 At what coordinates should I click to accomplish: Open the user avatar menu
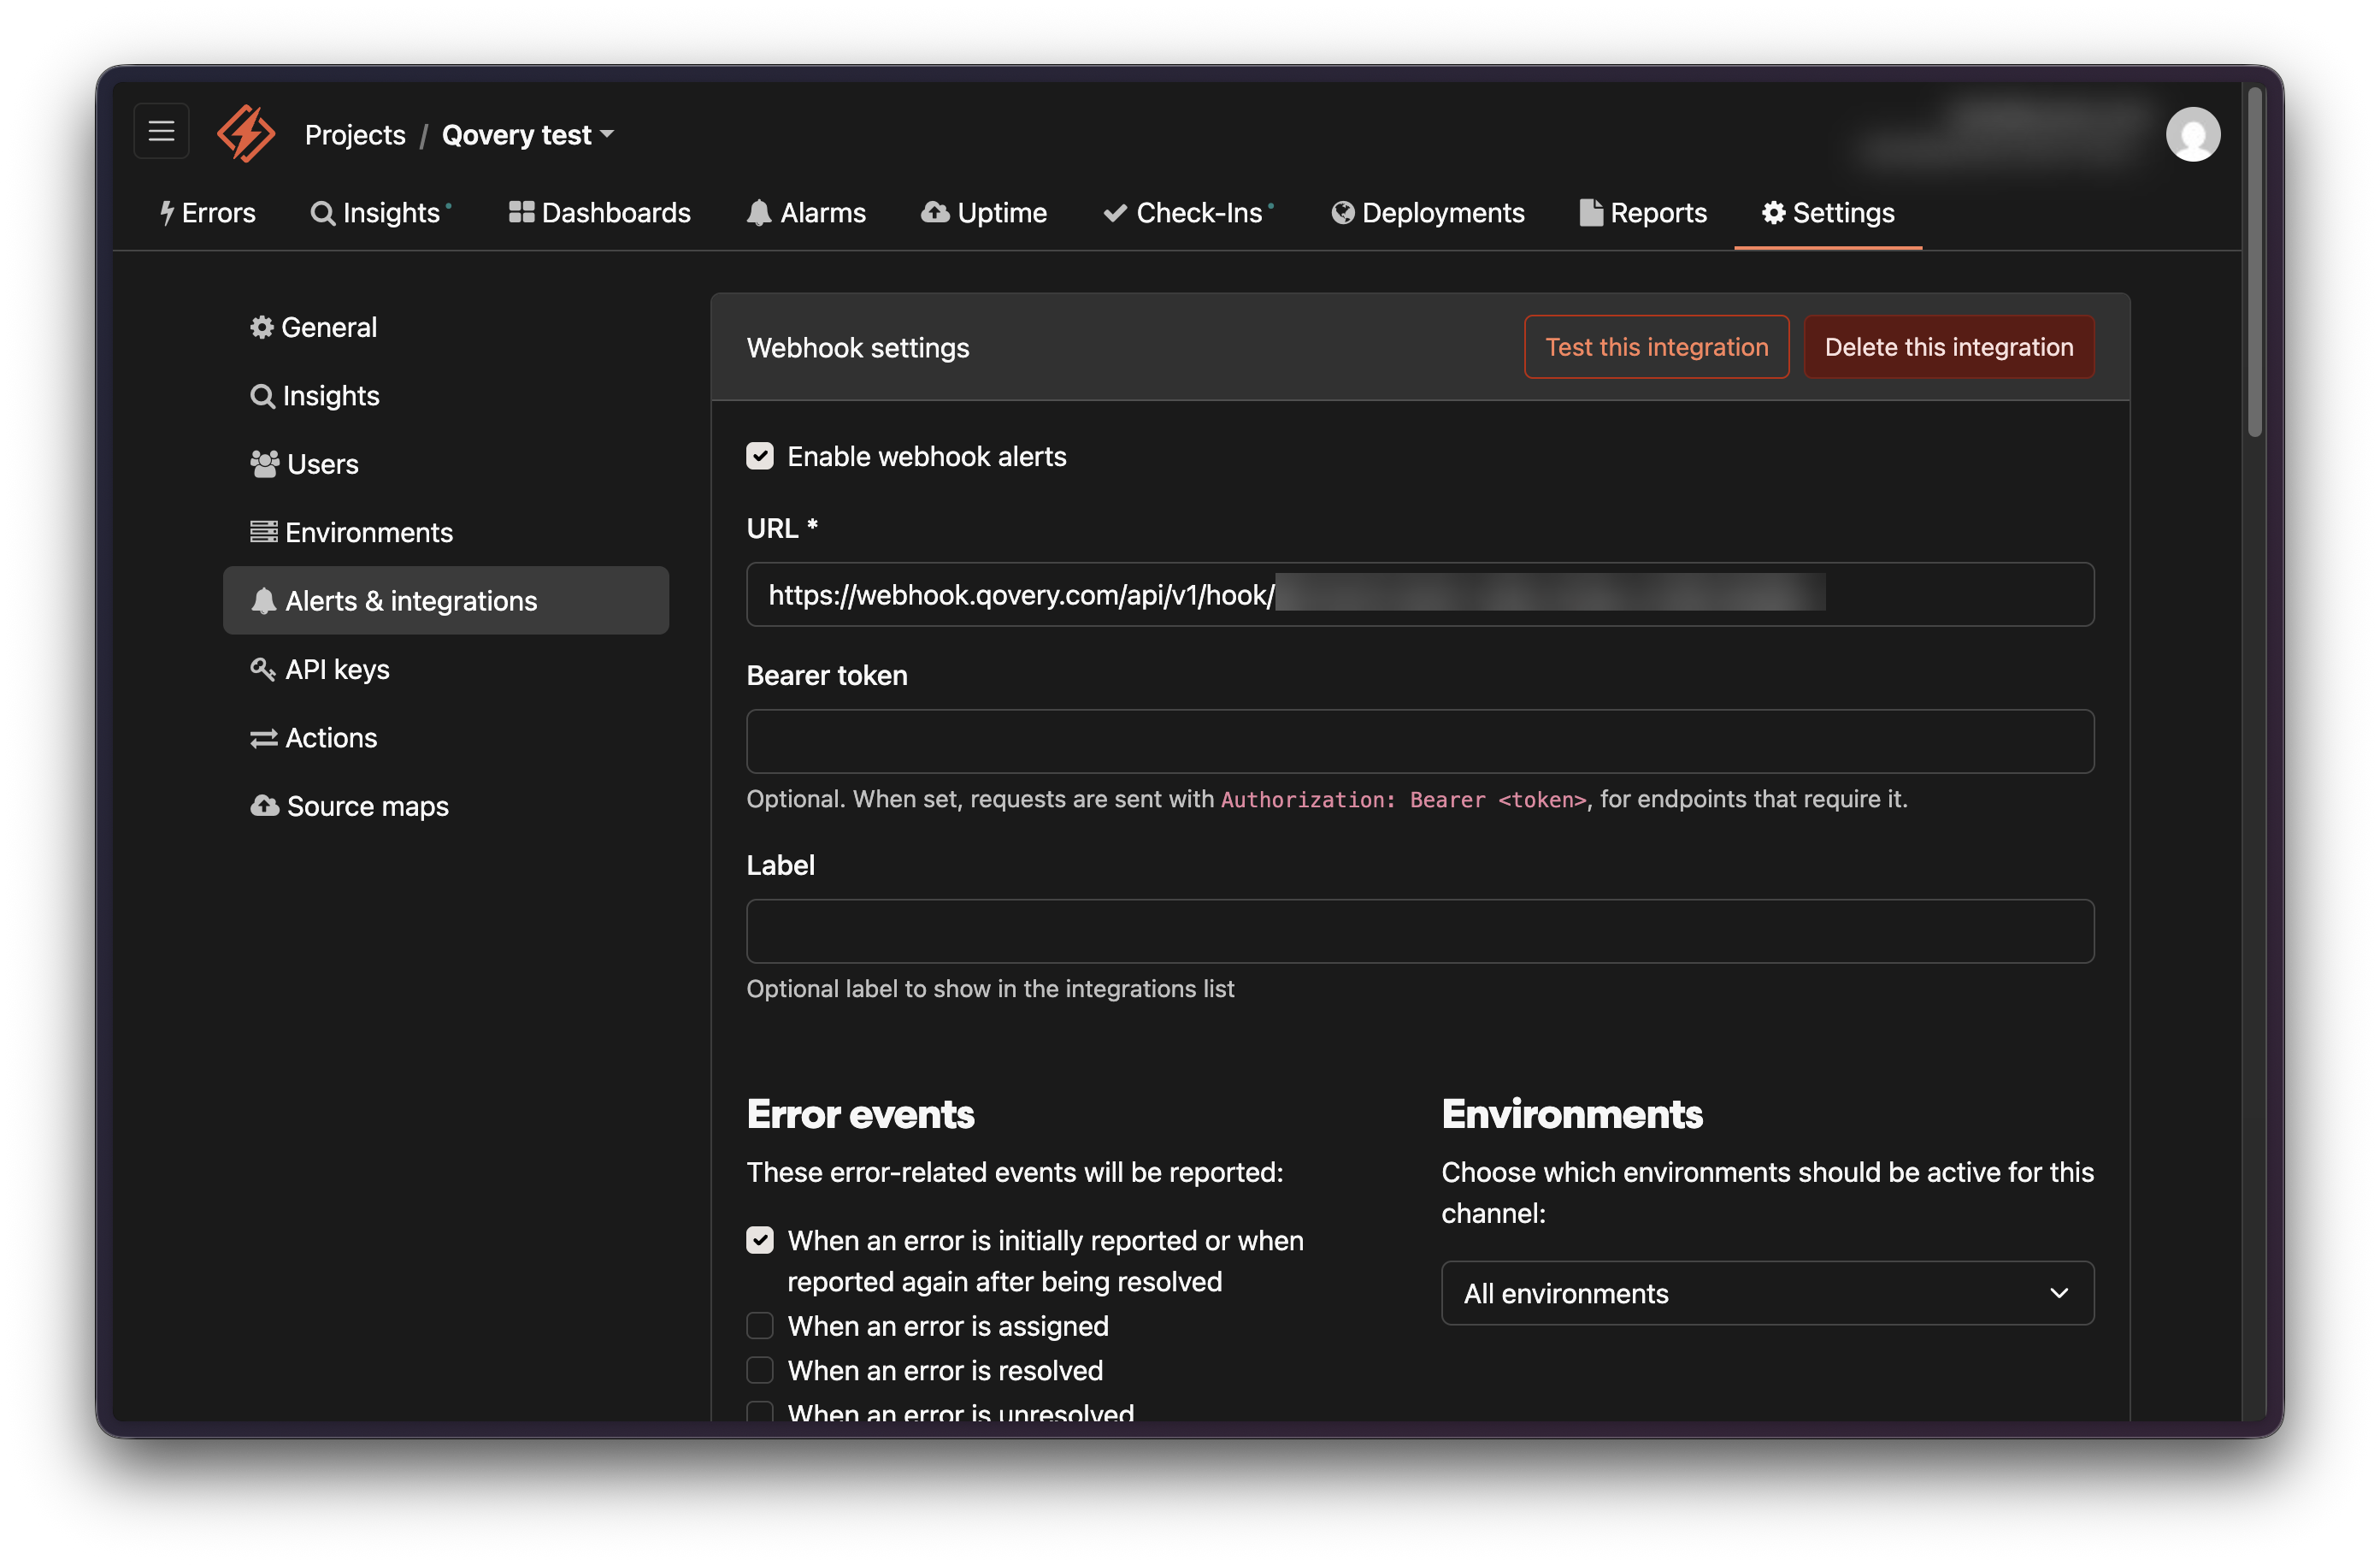click(x=2192, y=134)
